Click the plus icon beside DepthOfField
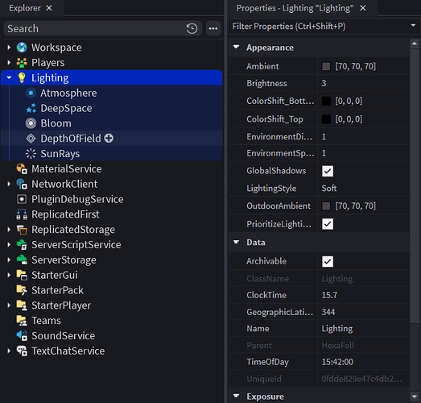This screenshot has height=403, width=421. 109,138
